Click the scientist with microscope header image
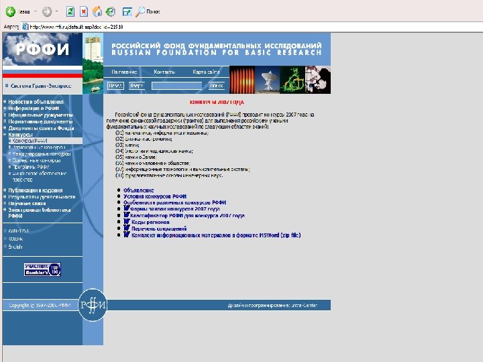 point(318,80)
